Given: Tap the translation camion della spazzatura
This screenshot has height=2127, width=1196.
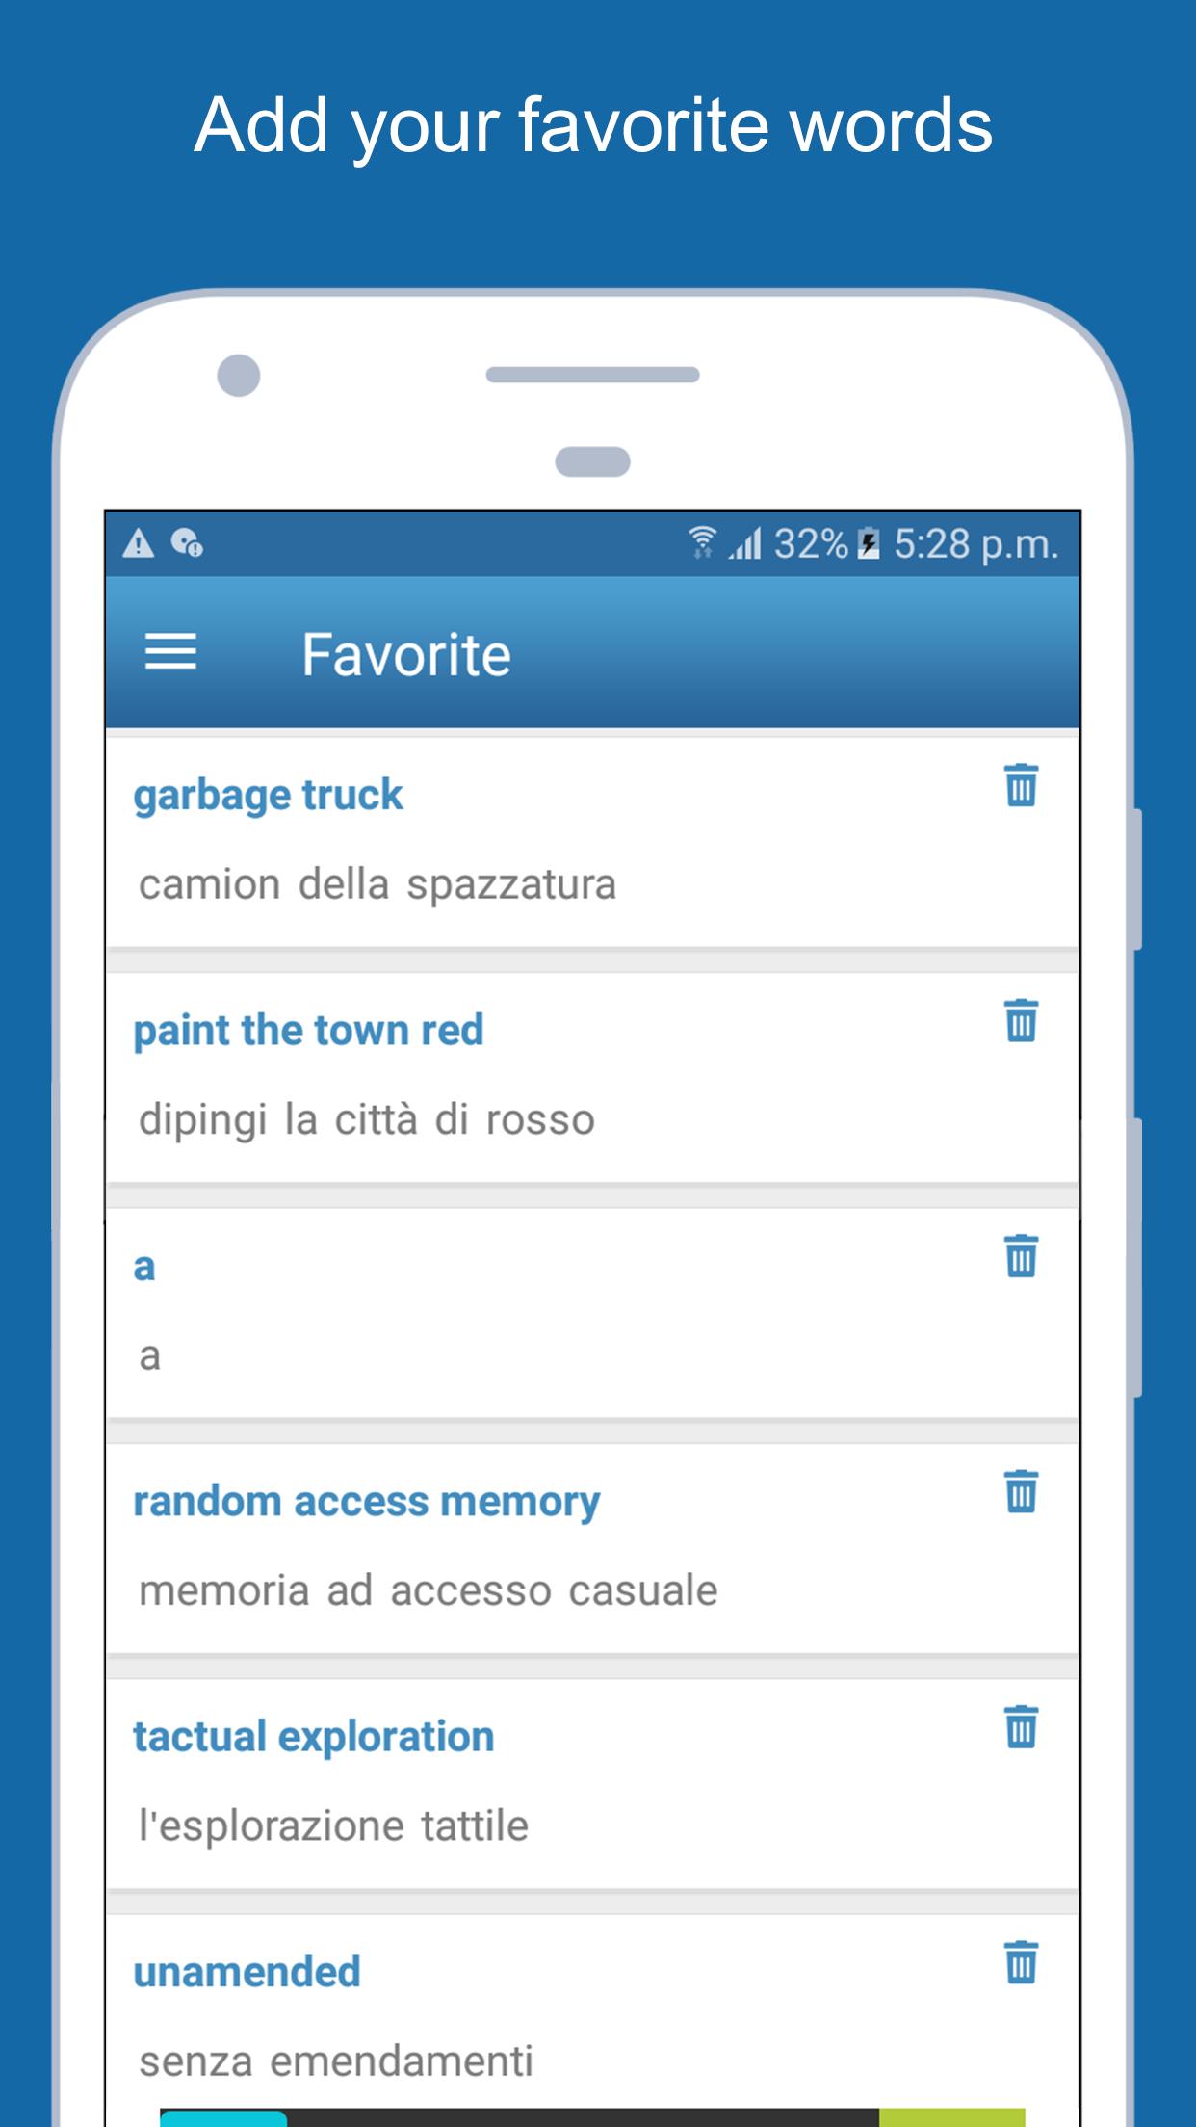Looking at the screenshot, I should (x=377, y=884).
